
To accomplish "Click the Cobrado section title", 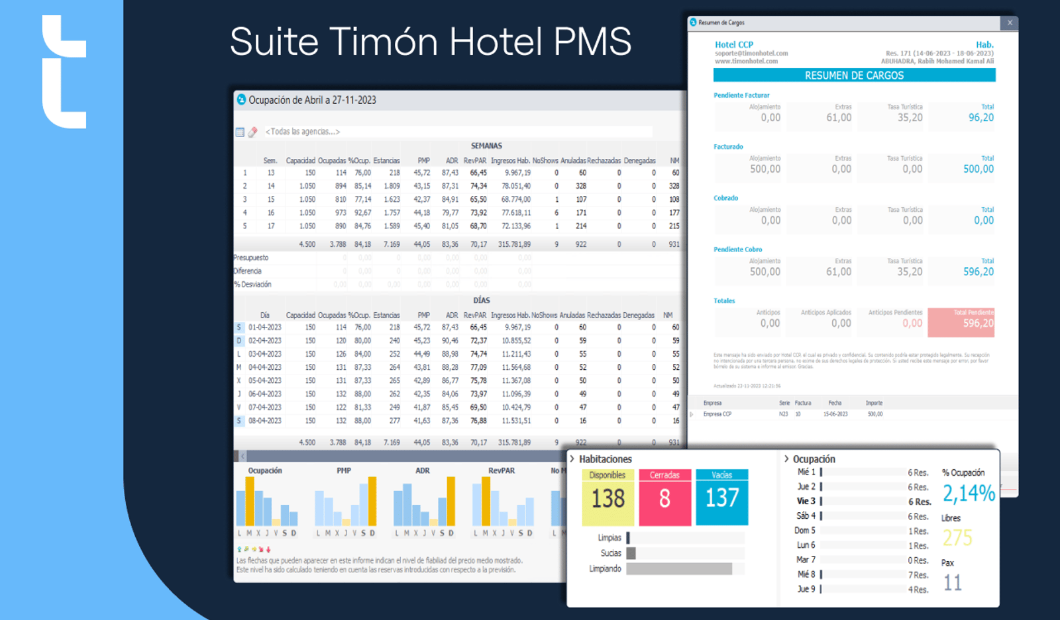I will pyautogui.click(x=725, y=198).
